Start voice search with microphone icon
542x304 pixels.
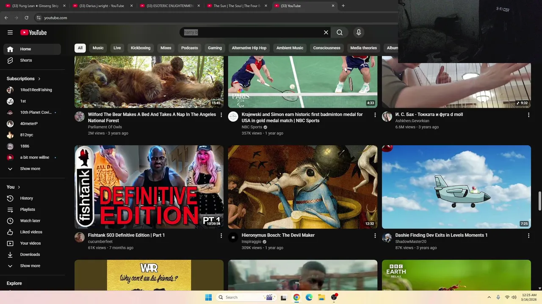click(359, 33)
